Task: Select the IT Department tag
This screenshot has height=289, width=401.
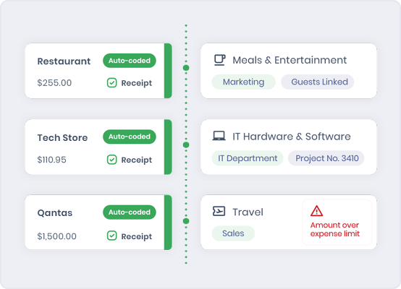Action: tap(248, 158)
